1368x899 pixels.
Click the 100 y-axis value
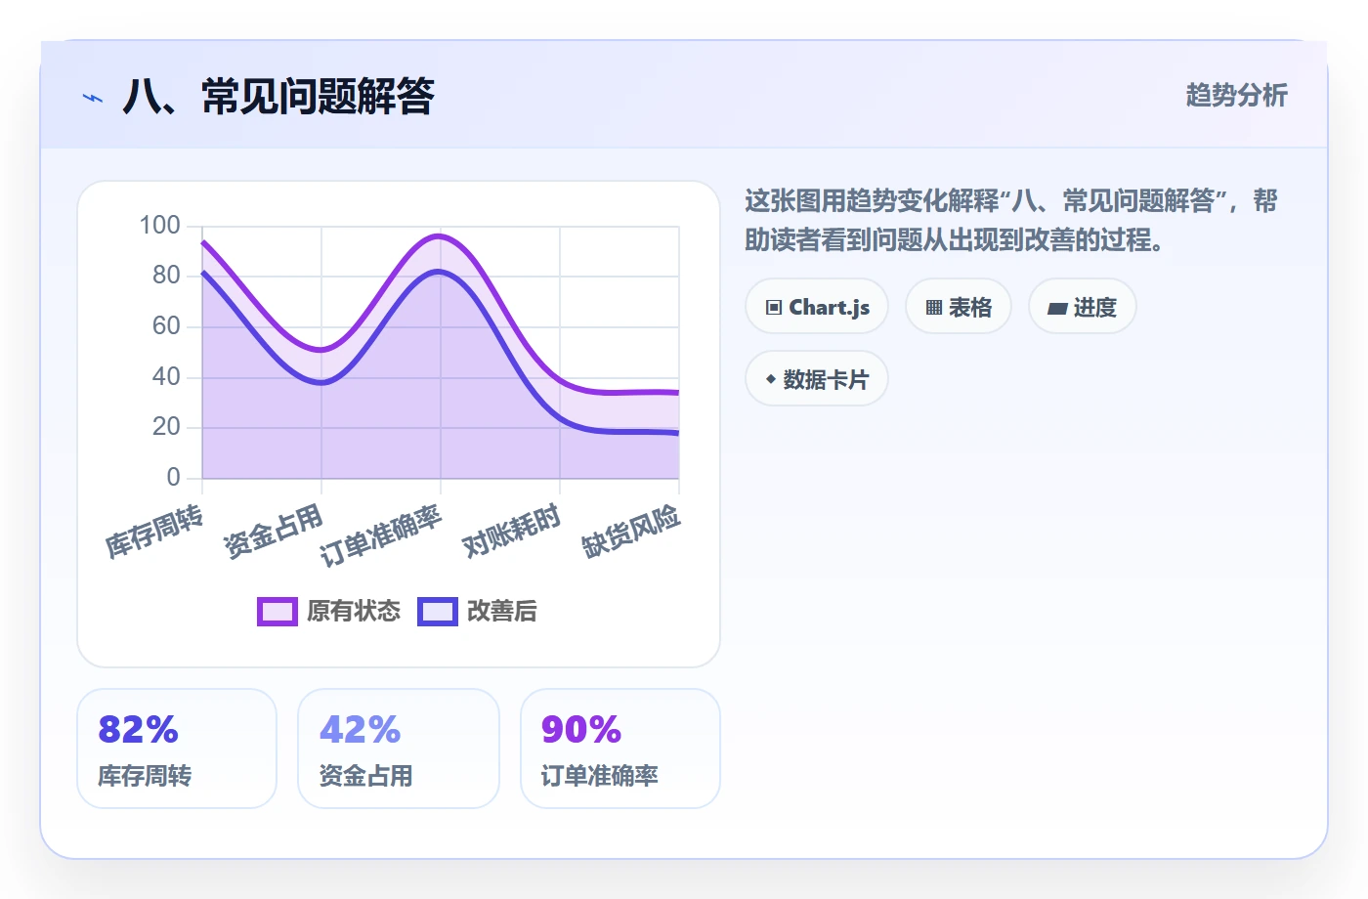pos(160,226)
